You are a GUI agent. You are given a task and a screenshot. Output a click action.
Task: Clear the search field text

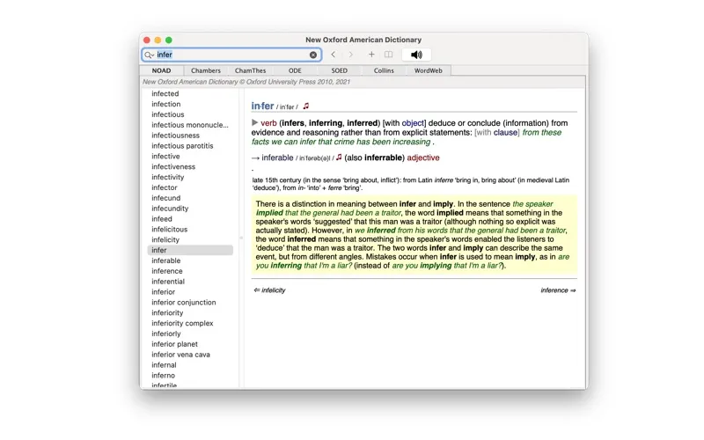313,55
